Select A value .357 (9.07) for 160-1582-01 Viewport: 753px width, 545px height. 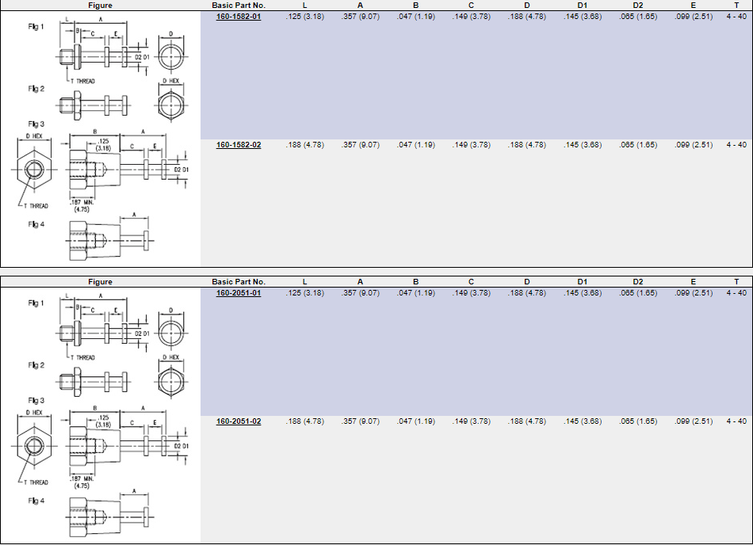coord(360,16)
